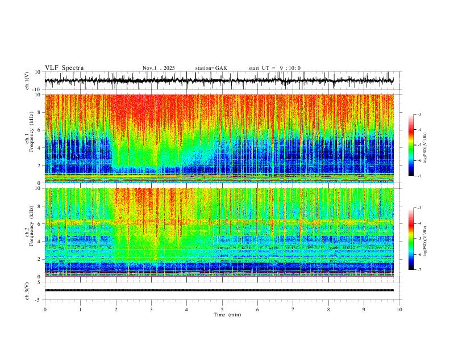
Task: Click the "Time (min)" axis label
Action: 227,315
